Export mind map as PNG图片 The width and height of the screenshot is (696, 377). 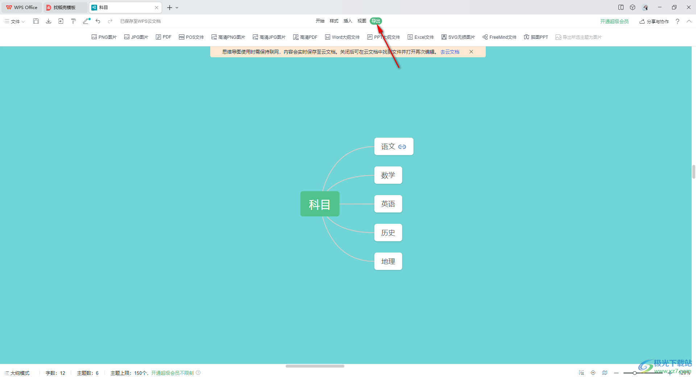click(x=104, y=37)
